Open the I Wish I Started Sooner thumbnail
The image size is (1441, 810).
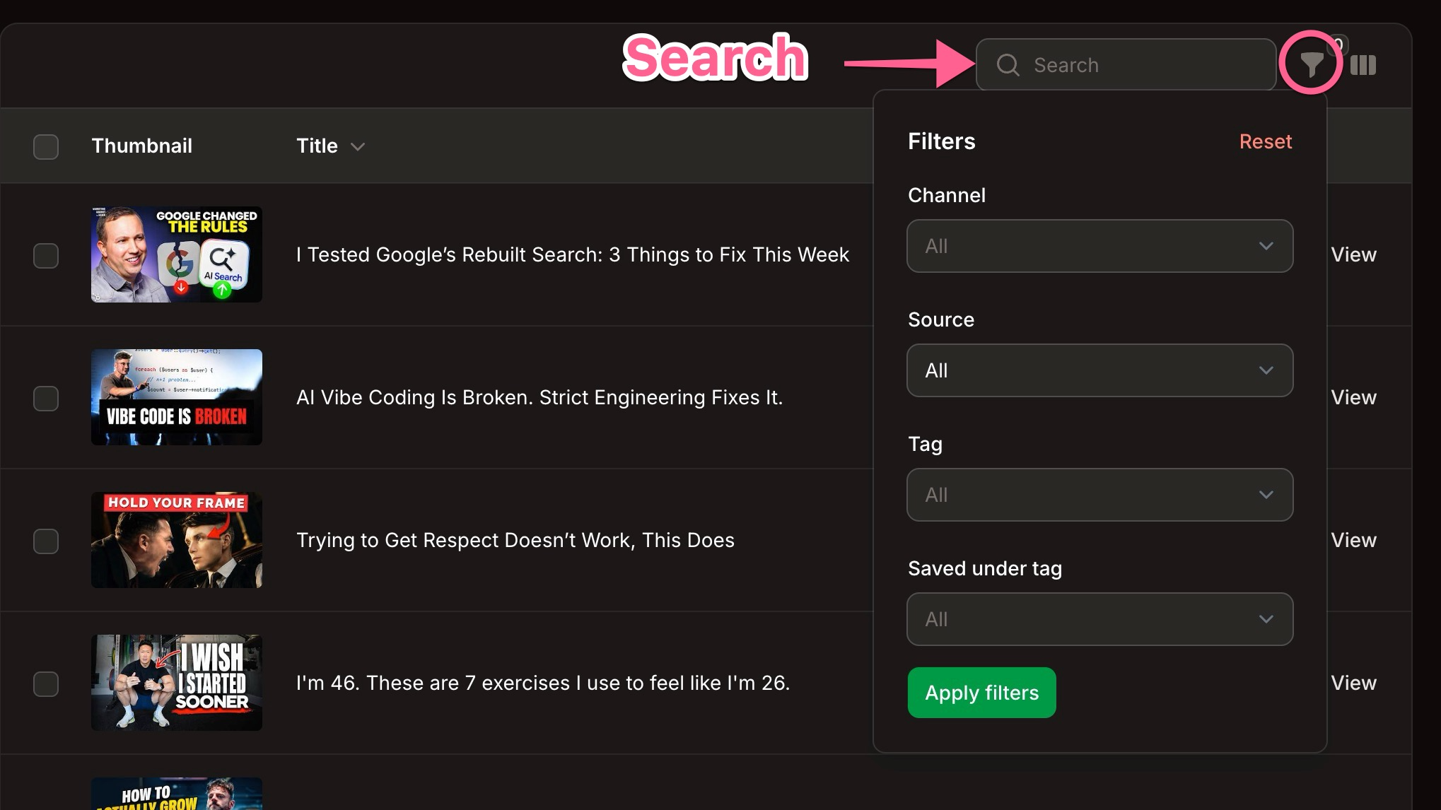177,683
